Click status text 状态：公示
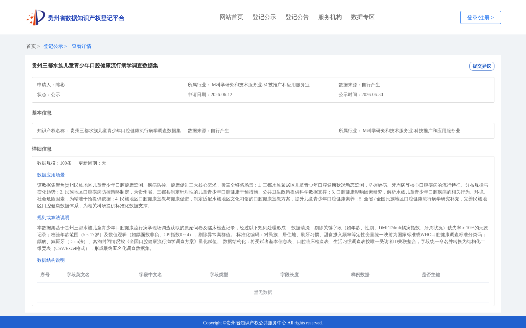Viewport: 526px width, 328px height. [49, 94]
